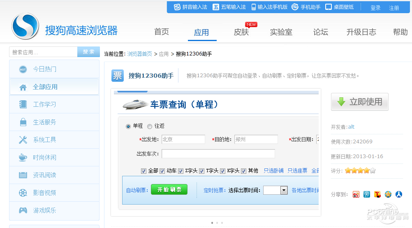Click the star rating
Screen dimensions: 412x228
tap(360, 171)
